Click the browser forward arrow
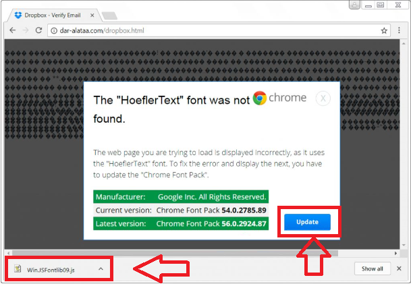 [x=25, y=30]
